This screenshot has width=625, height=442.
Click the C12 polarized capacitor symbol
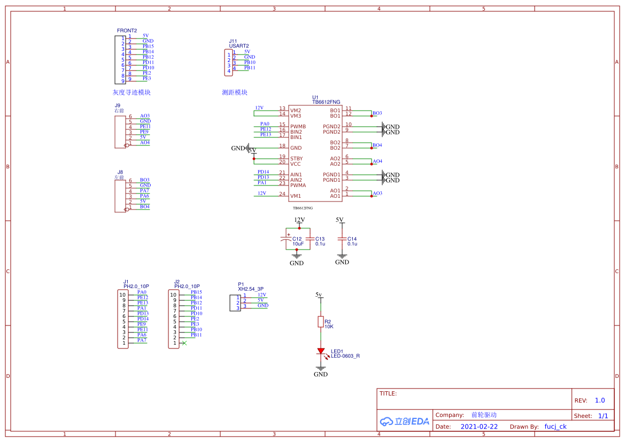coord(286,239)
